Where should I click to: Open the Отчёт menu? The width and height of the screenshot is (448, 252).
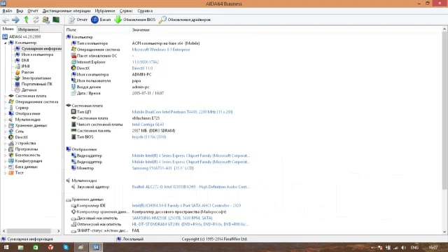click(33, 11)
